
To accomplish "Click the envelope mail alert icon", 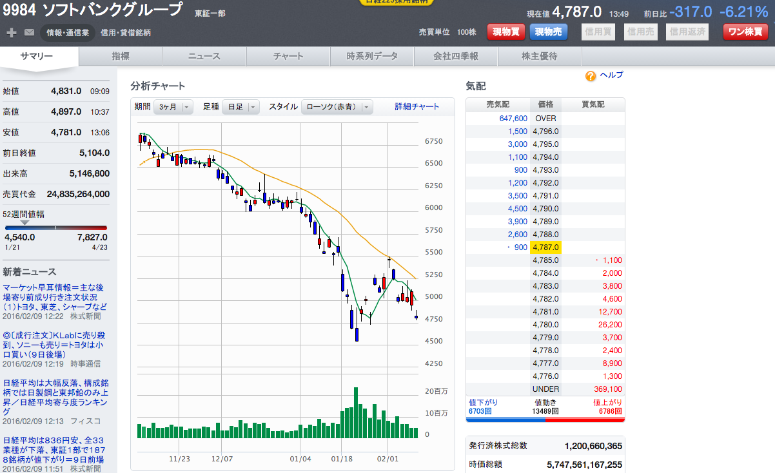I will pos(30,32).
